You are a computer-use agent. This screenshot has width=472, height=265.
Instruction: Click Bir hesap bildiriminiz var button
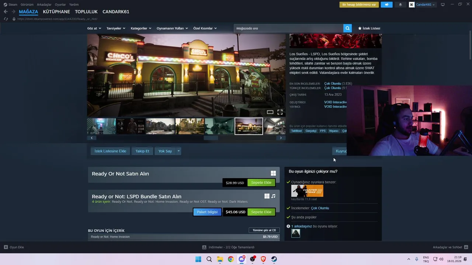(359, 5)
